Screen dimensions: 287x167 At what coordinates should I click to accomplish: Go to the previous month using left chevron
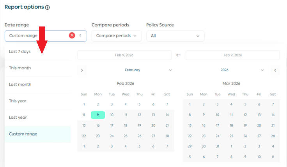click(x=275, y=70)
